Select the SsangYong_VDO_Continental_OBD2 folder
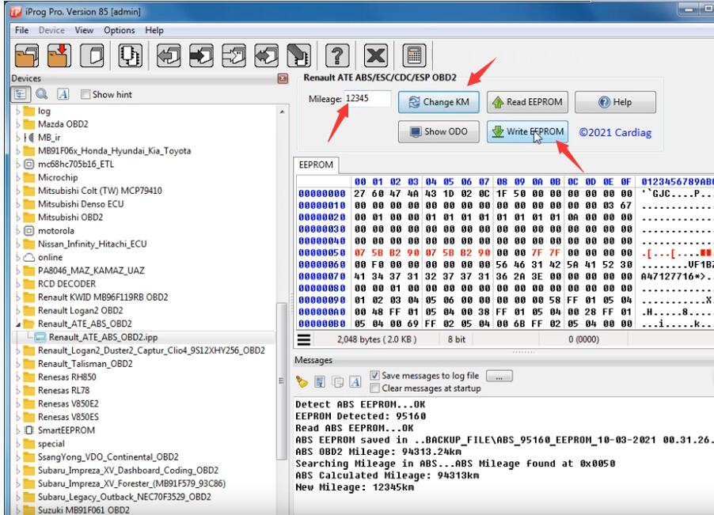The width and height of the screenshot is (714, 515). point(108,456)
